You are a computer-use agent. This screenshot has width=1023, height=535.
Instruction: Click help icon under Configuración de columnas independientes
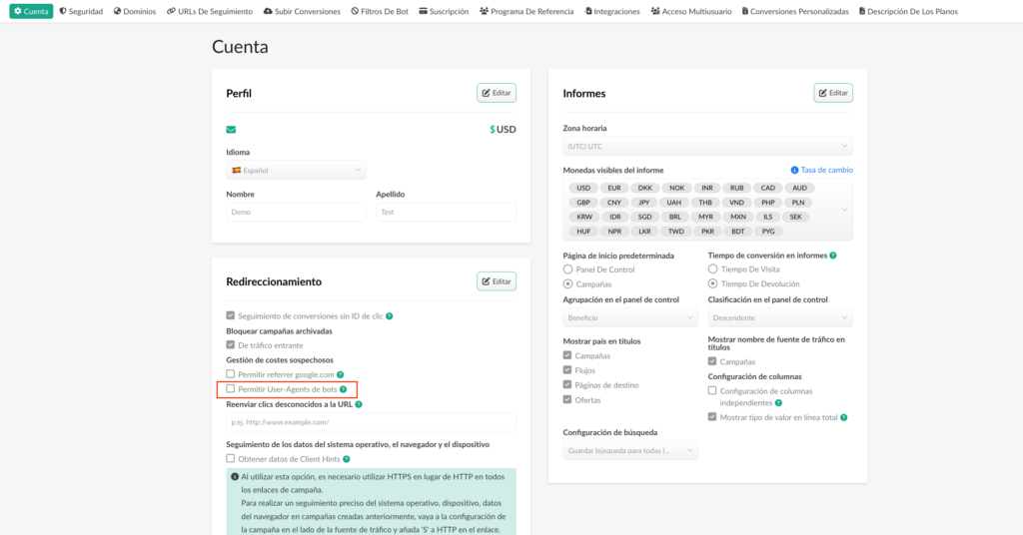click(x=778, y=403)
